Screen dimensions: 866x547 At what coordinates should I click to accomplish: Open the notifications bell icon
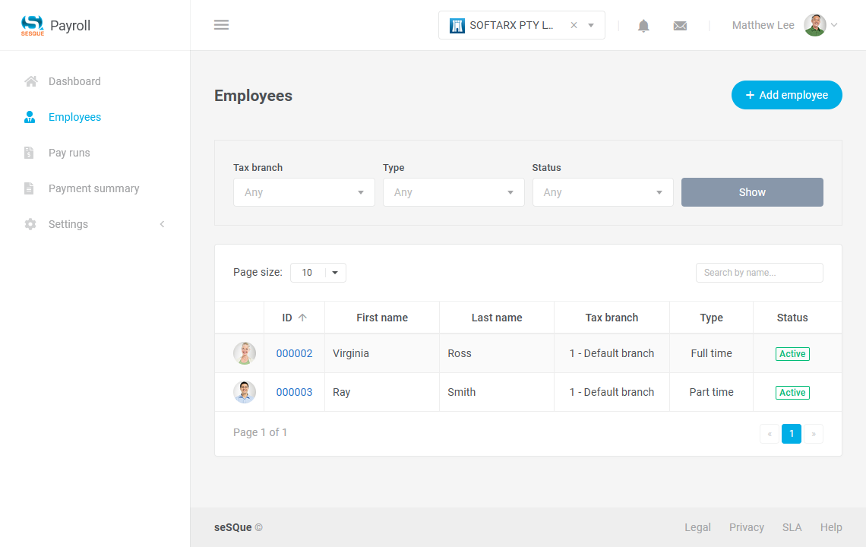[x=643, y=24]
